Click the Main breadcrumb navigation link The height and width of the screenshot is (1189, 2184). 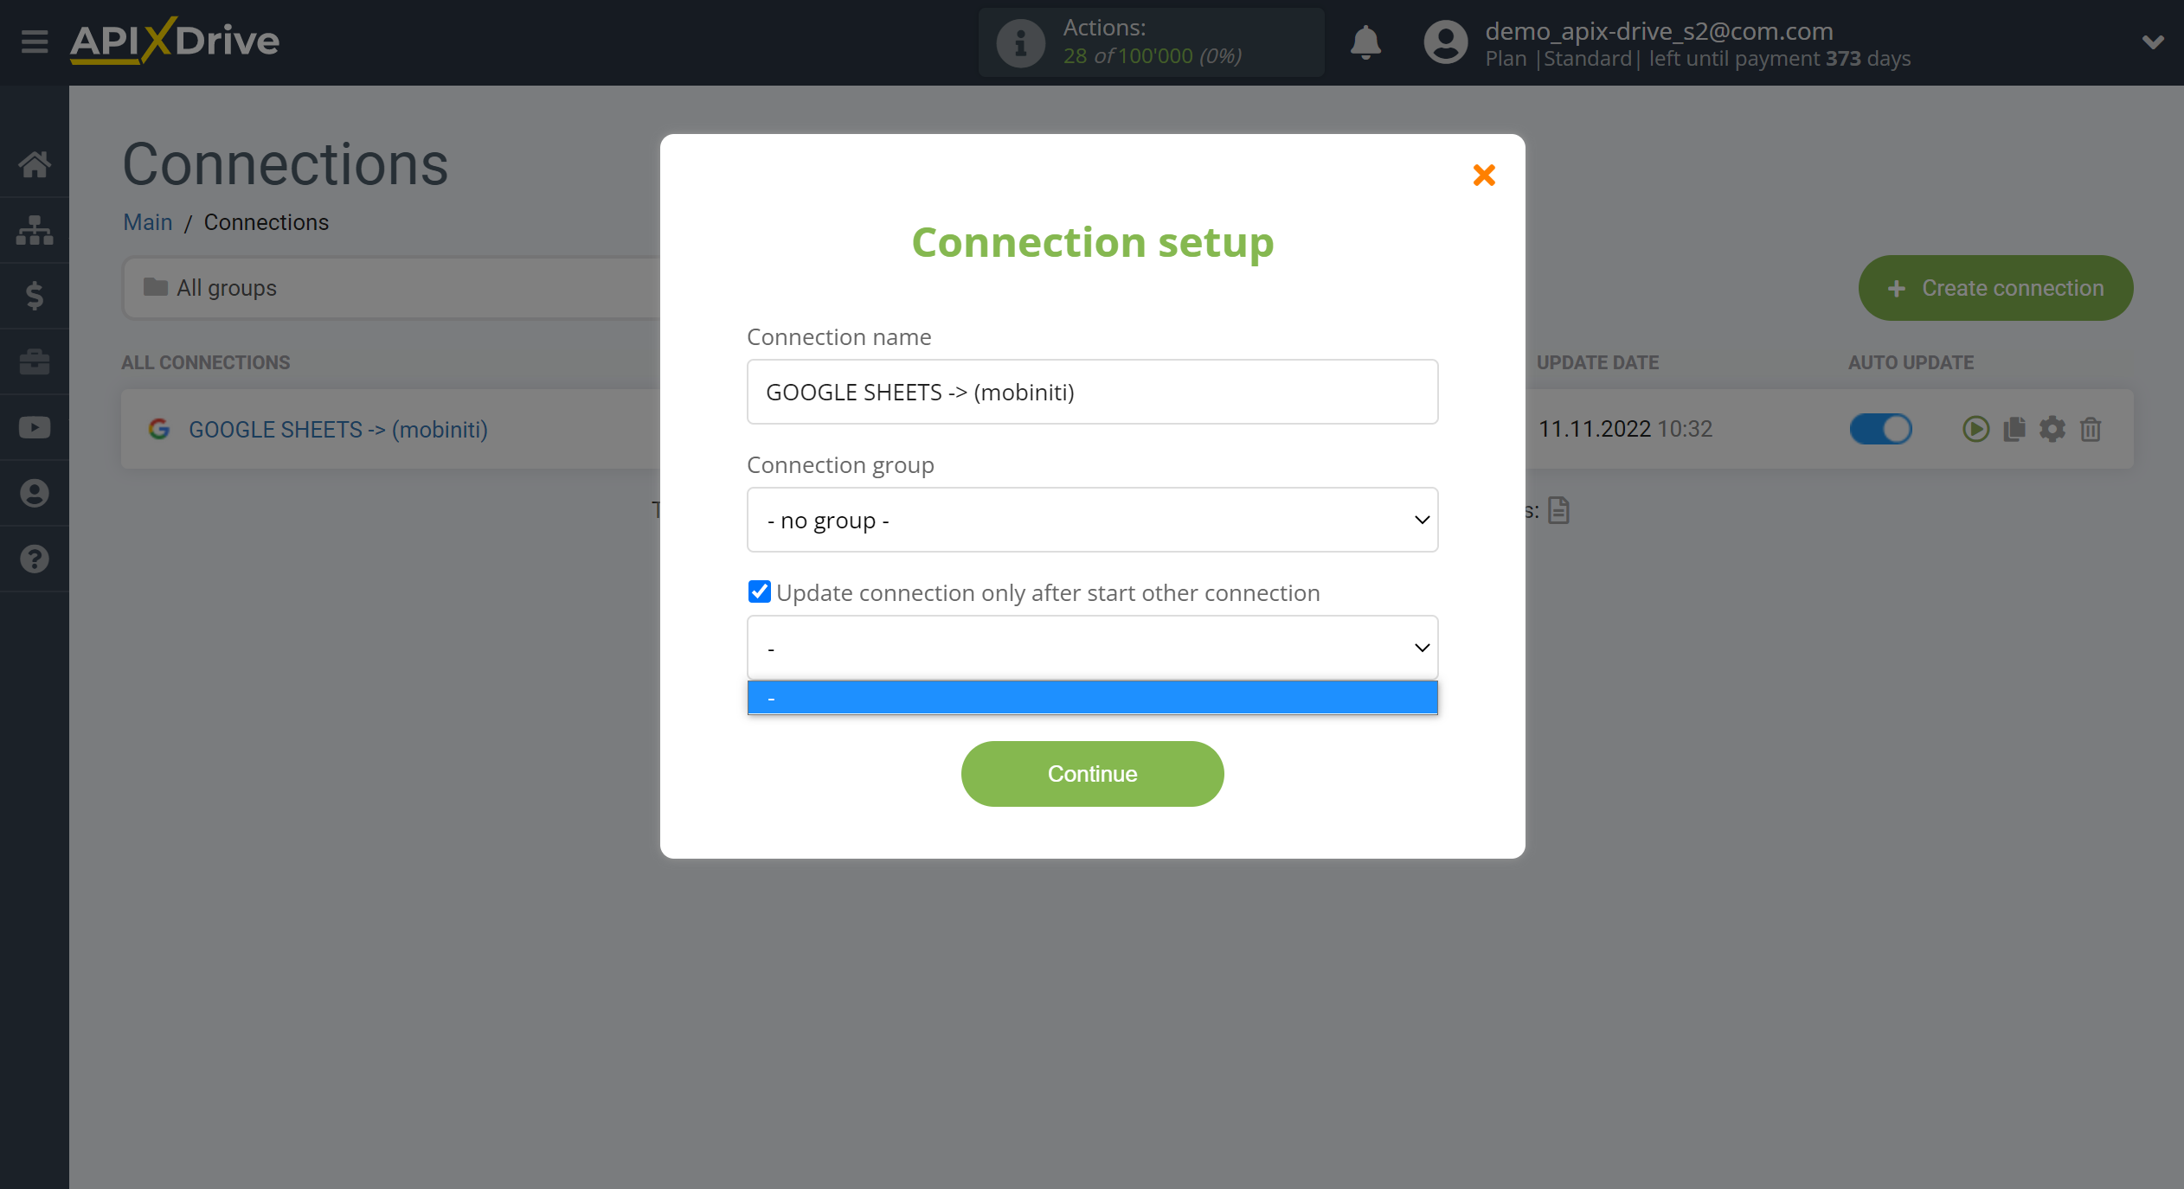(x=146, y=221)
